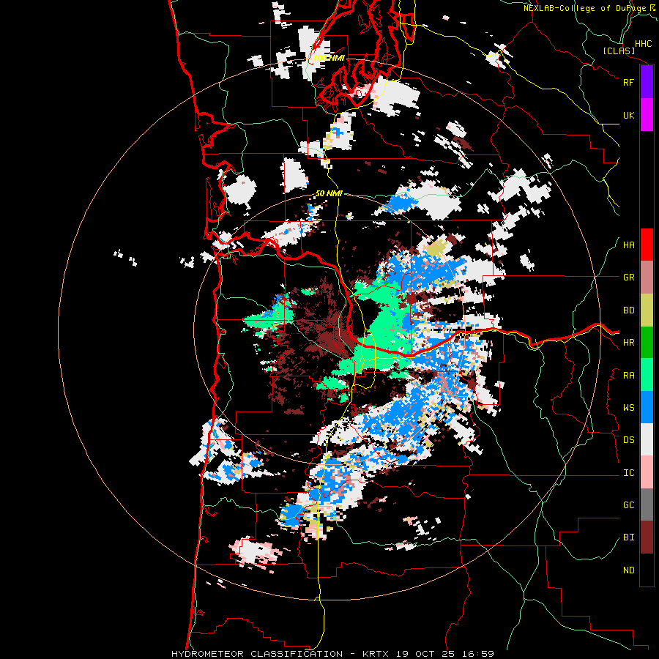Click the ND black legend swatch
Image resolution: width=659 pixels, height=659 pixels.
click(x=647, y=570)
